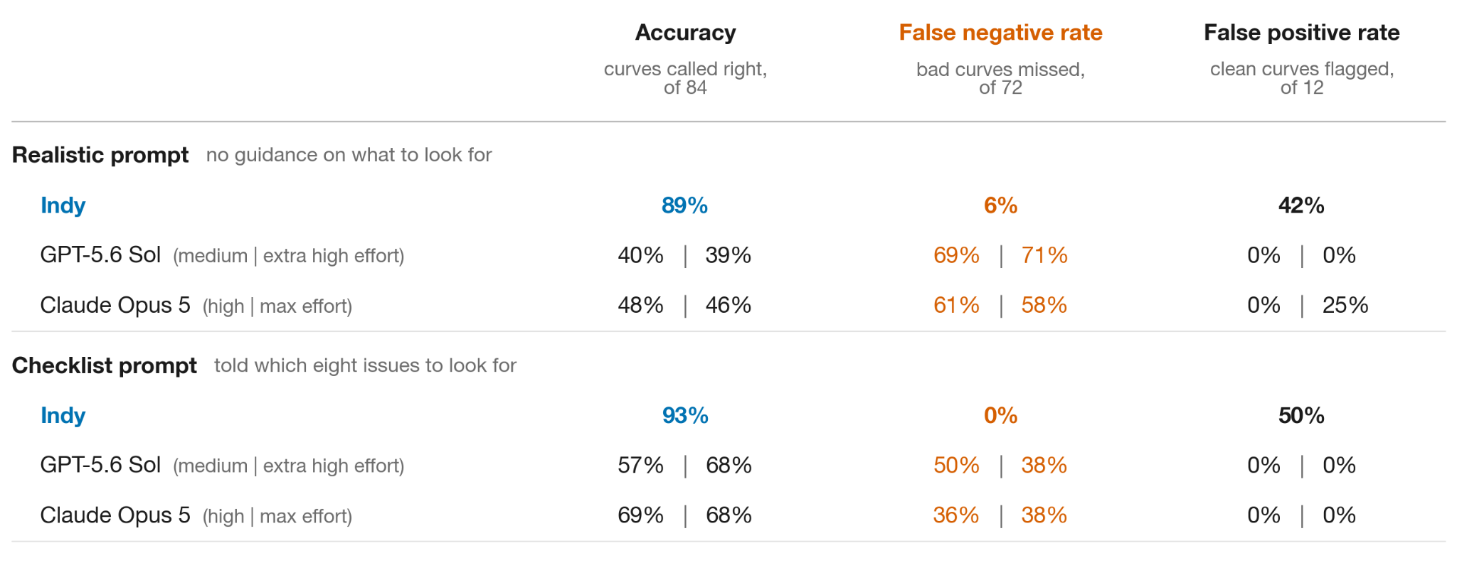Click the 'clean curves flagged, of 12' subtitle
This screenshot has height=563, width=1457.
click(1302, 78)
